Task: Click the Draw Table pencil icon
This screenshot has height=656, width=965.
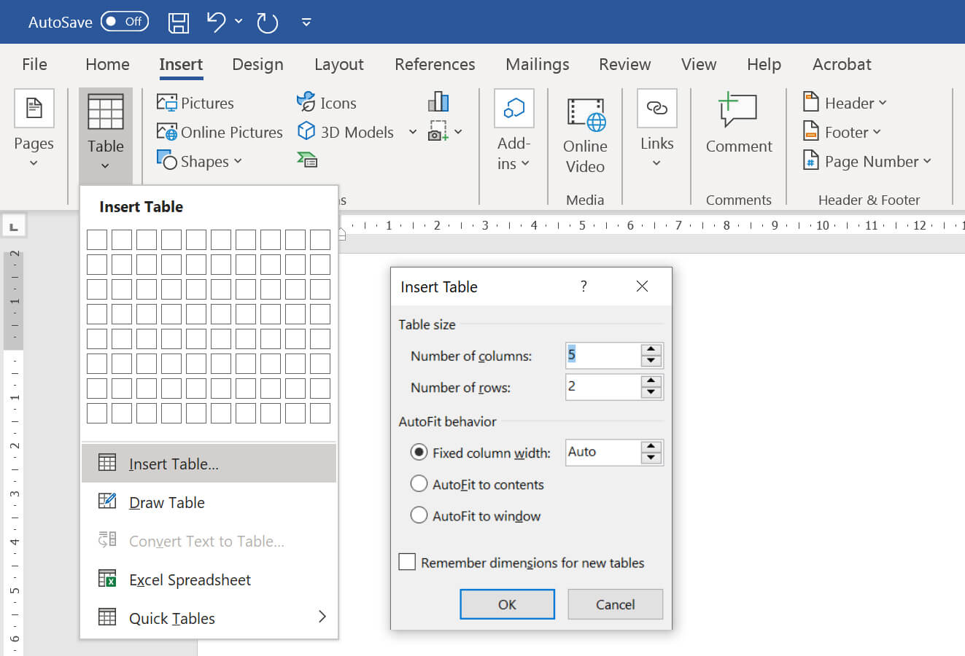Action: tap(107, 501)
